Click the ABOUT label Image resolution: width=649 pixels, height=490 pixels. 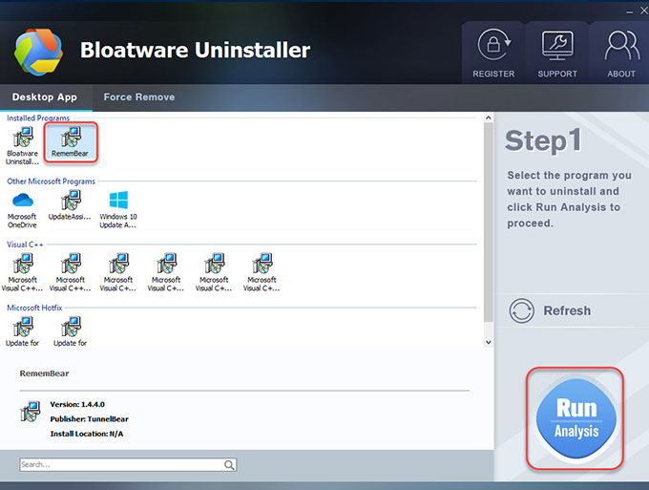pyautogui.click(x=621, y=74)
